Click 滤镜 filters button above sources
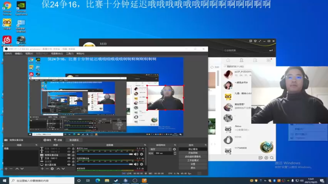The height and width of the screenshot is (184, 328). [x=58, y=140]
